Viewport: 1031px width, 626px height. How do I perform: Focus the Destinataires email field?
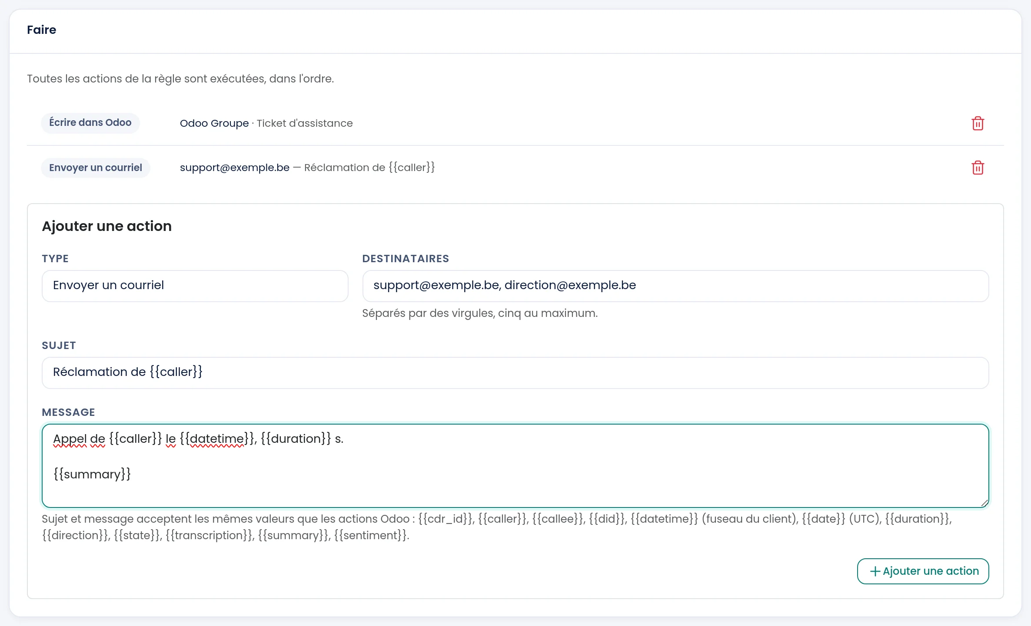675,286
